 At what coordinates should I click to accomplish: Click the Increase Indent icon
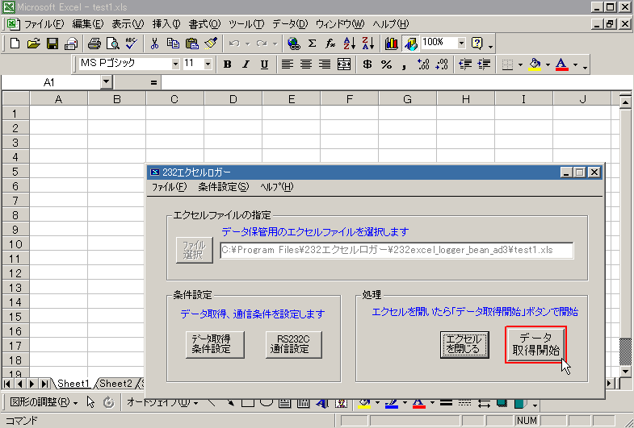pos(484,64)
